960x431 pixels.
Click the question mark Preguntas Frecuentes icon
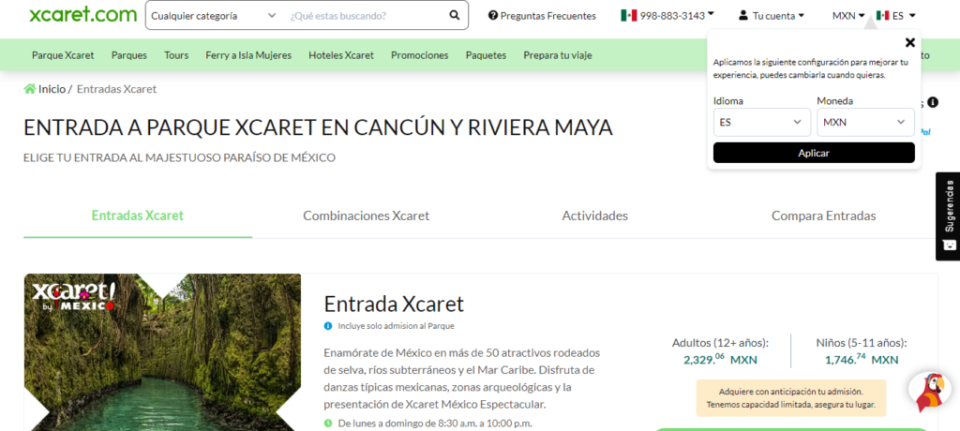tap(493, 15)
